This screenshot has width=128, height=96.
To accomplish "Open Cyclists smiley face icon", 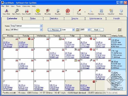I will tap(38, 11).
